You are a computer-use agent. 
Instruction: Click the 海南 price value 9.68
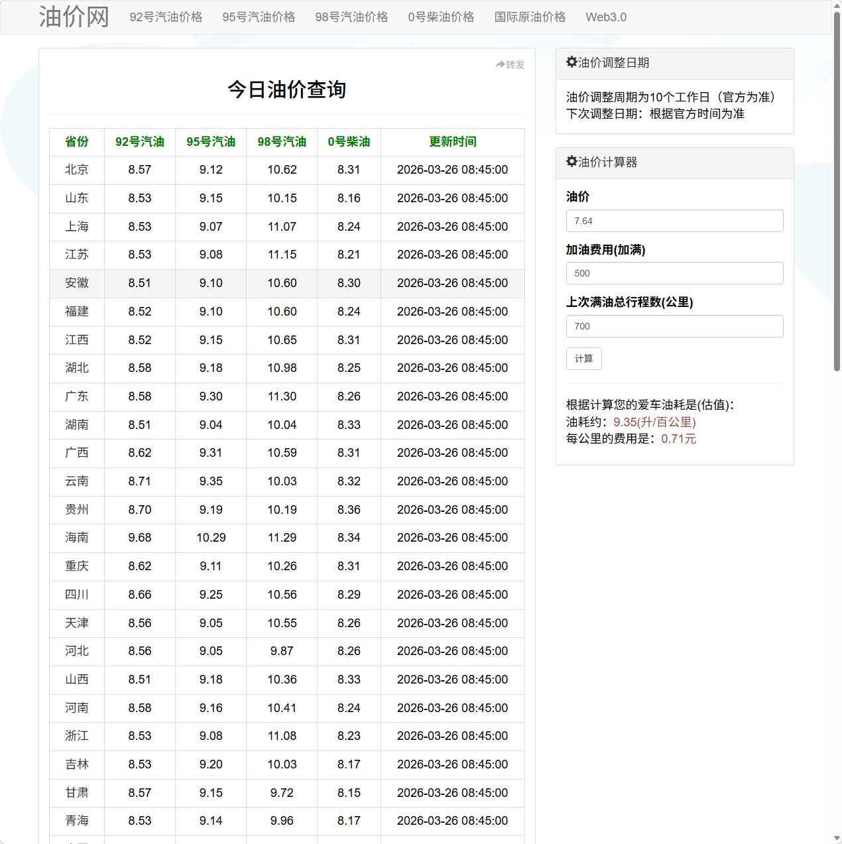140,538
